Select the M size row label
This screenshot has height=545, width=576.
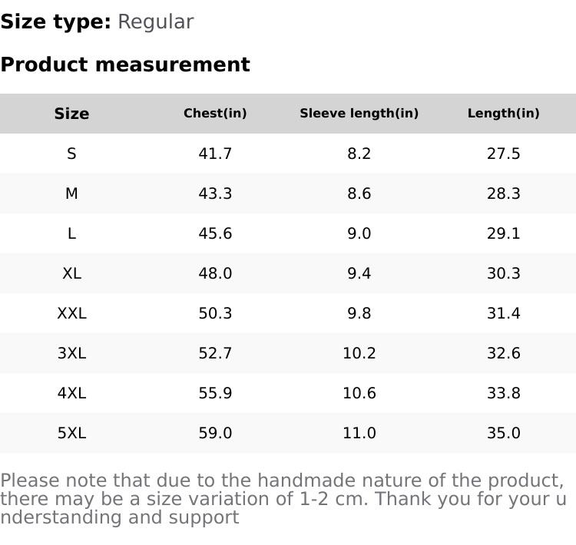pyautogui.click(x=71, y=193)
